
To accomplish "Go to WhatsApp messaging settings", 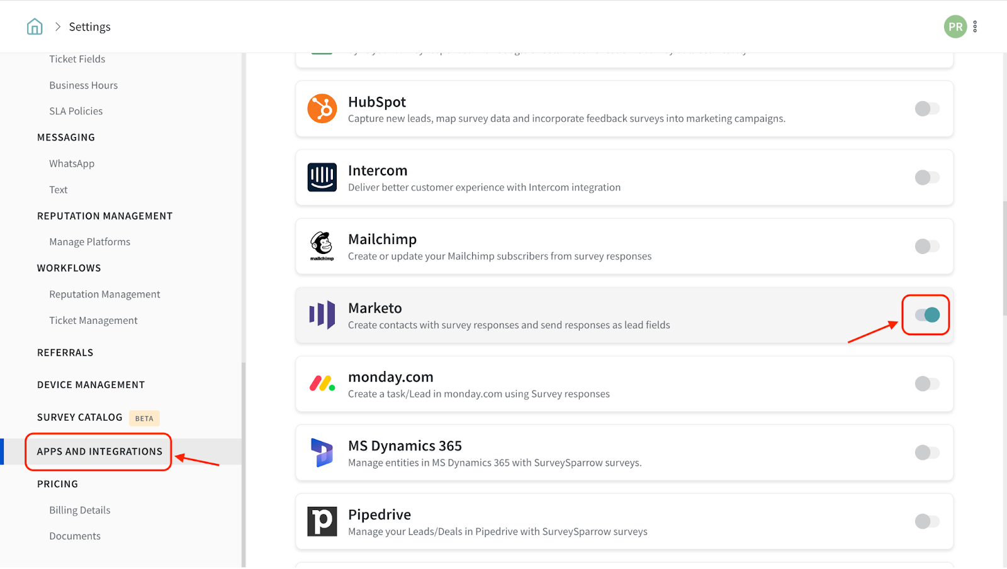I will tap(72, 163).
